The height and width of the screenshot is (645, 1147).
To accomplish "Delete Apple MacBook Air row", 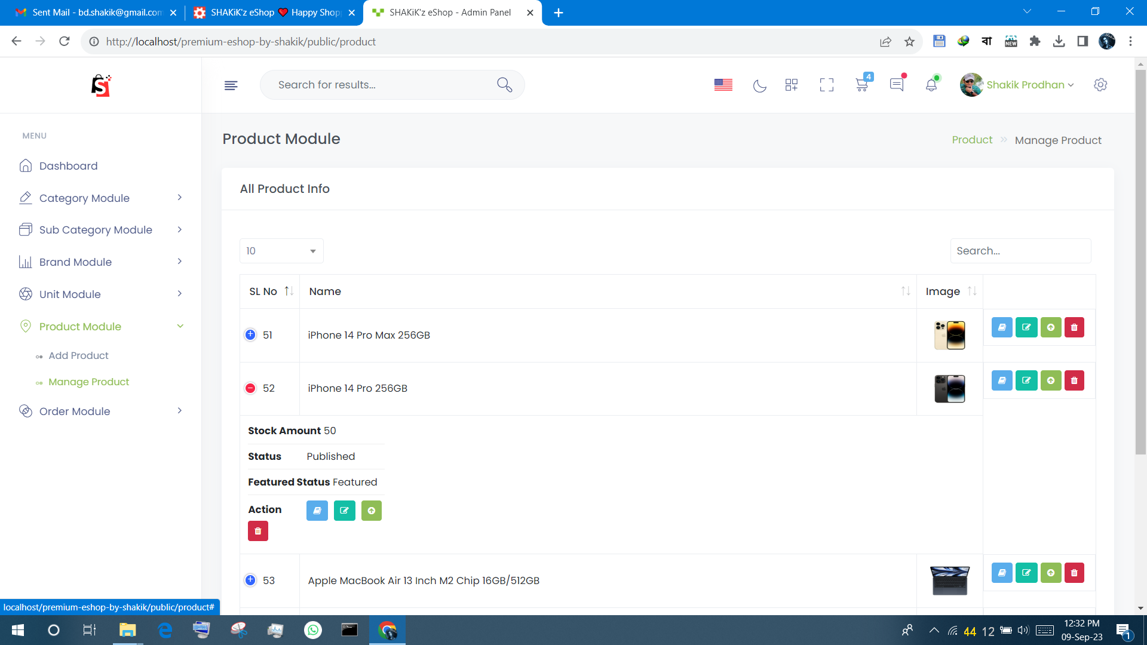I will pos(1074,573).
